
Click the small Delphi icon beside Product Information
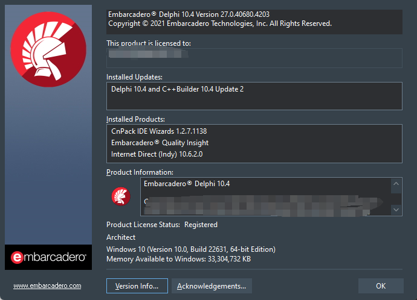(x=121, y=196)
